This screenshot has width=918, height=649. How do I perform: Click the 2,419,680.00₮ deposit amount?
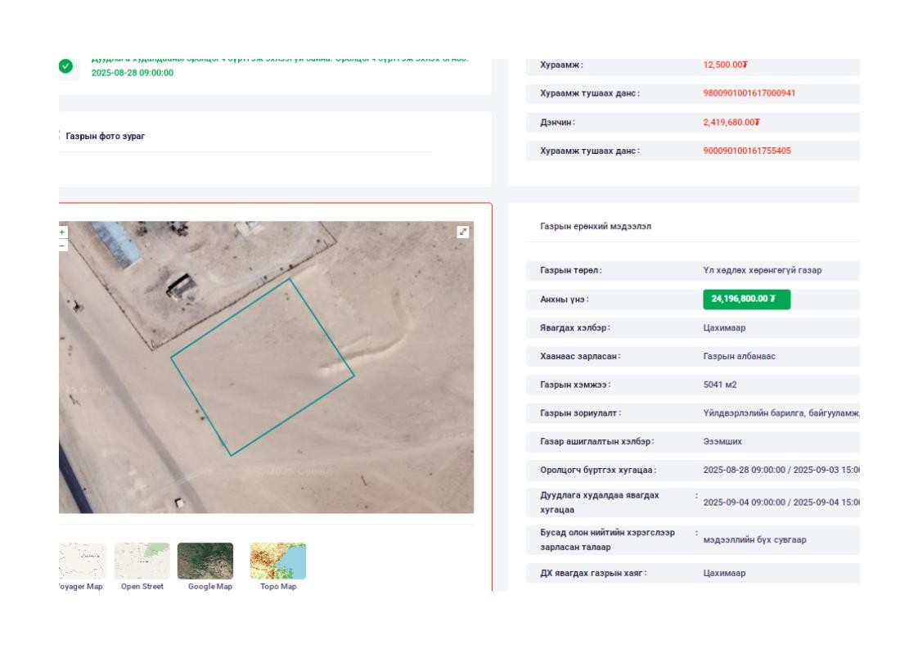(731, 122)
